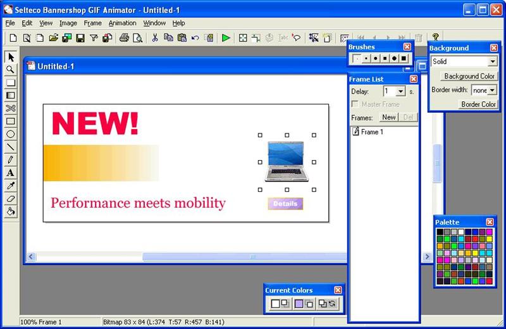Select the Text tool
Viewport: 506px width, 329px height.
tap(11, 173)
